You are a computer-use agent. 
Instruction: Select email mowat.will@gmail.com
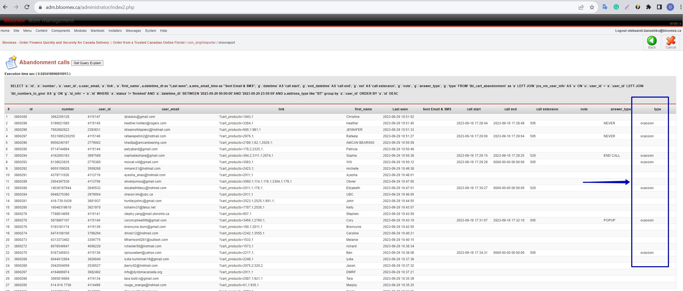pyautogui.click(x=141, y=162)
